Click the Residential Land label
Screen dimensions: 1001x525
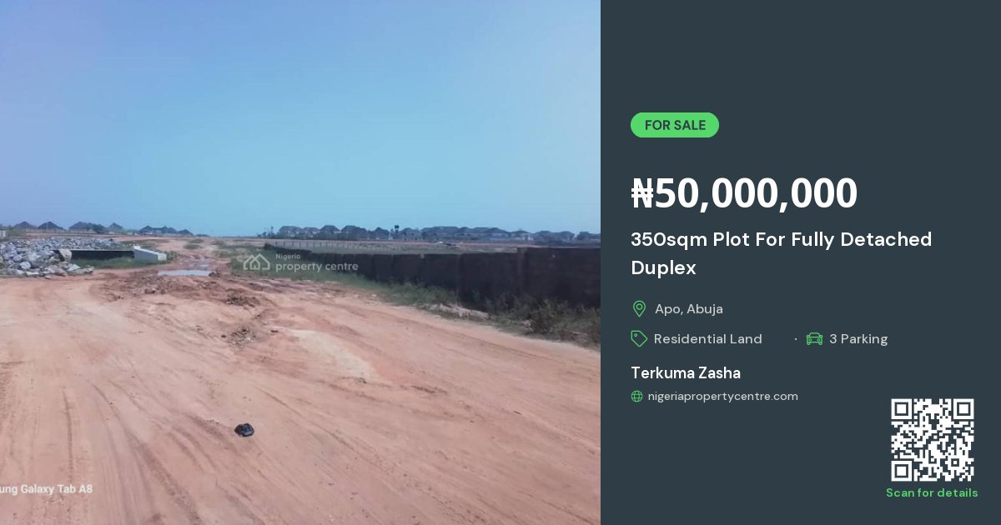[x=708, y=339]
